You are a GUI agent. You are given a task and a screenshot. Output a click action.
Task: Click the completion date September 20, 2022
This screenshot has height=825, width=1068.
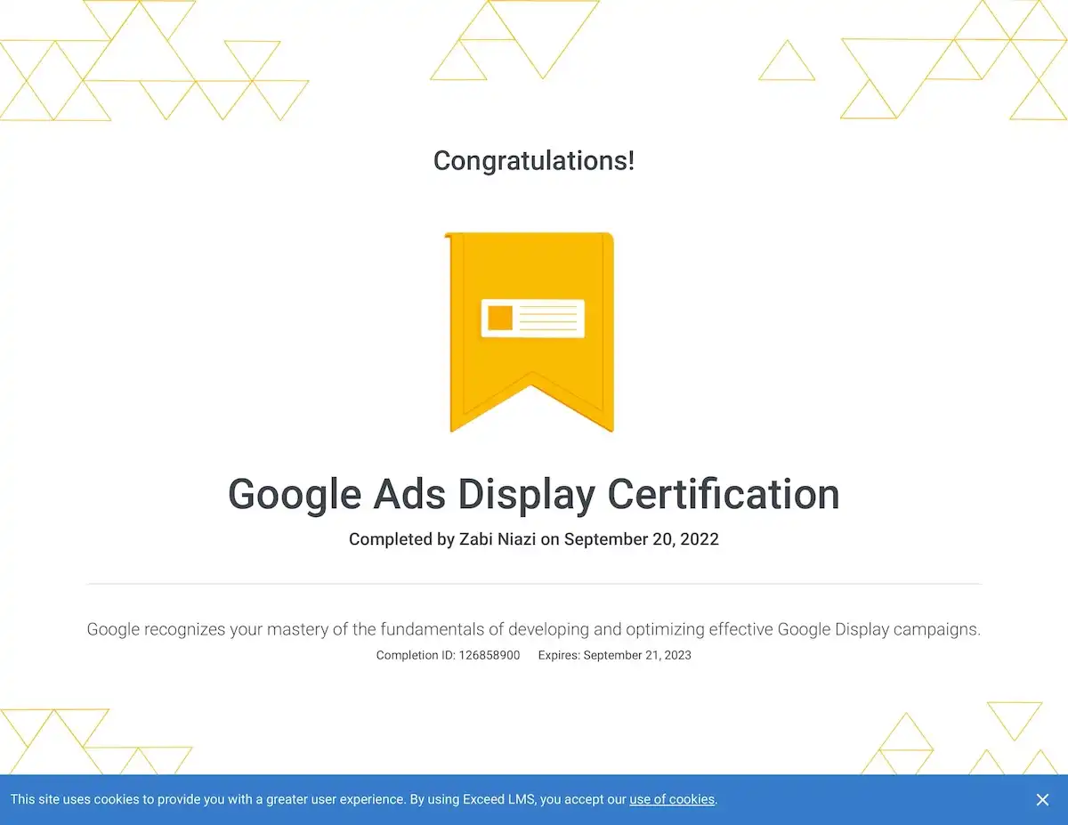pos(641,539)
